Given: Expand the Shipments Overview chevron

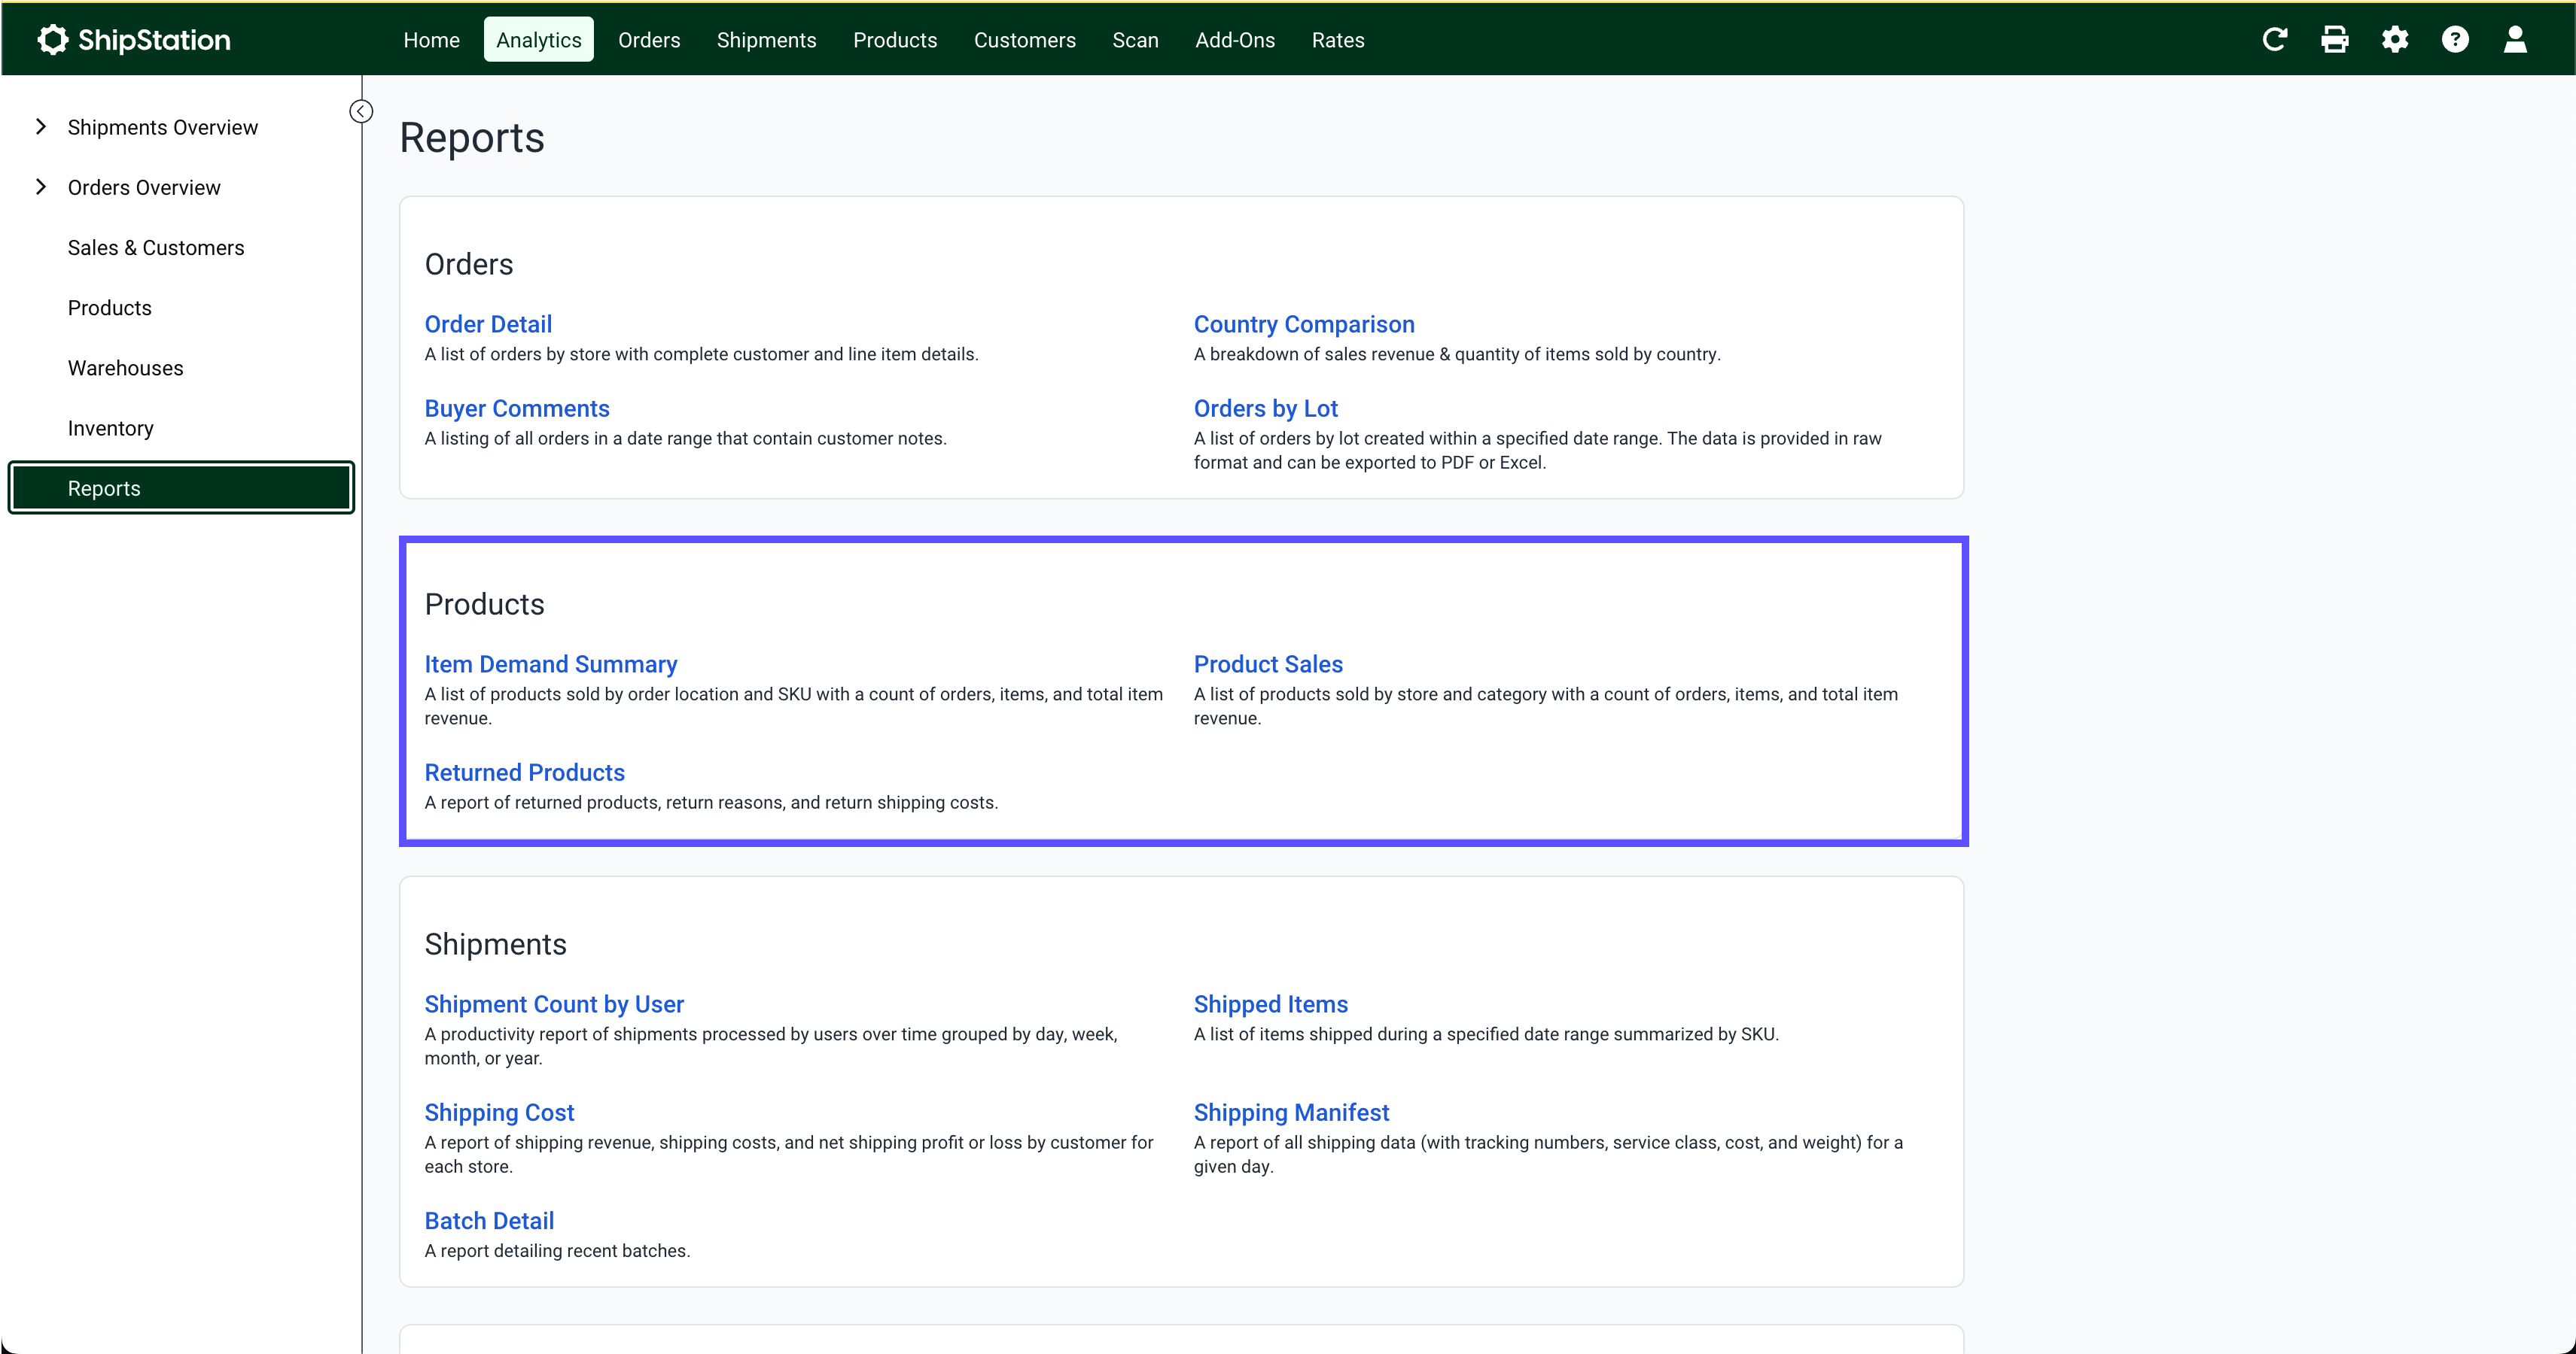Looking at the screenshot, I should click(x=41, y=127).
